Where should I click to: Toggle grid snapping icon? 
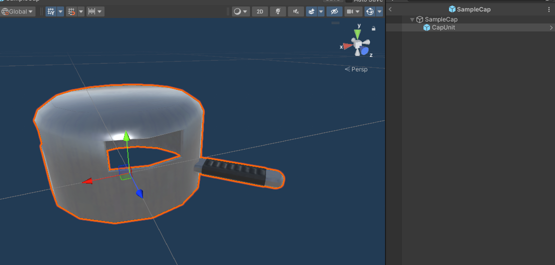71,11
